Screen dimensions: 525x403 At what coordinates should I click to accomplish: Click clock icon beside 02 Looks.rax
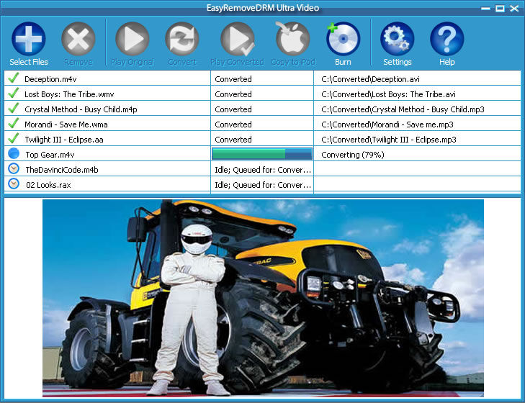[x=14, y=184]
